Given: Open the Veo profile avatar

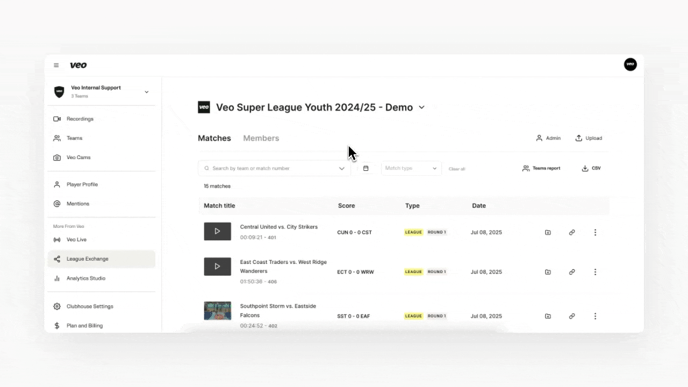Looking at the screenshot, I should click(x=630, y=64).
